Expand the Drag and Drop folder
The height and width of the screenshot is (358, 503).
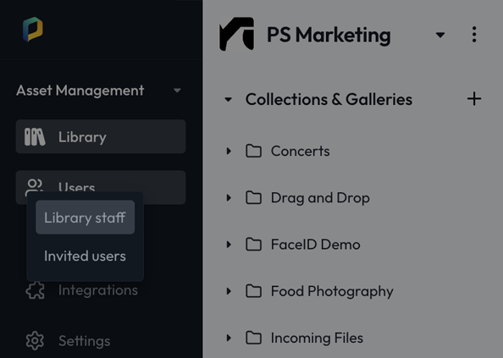point(229,198)
